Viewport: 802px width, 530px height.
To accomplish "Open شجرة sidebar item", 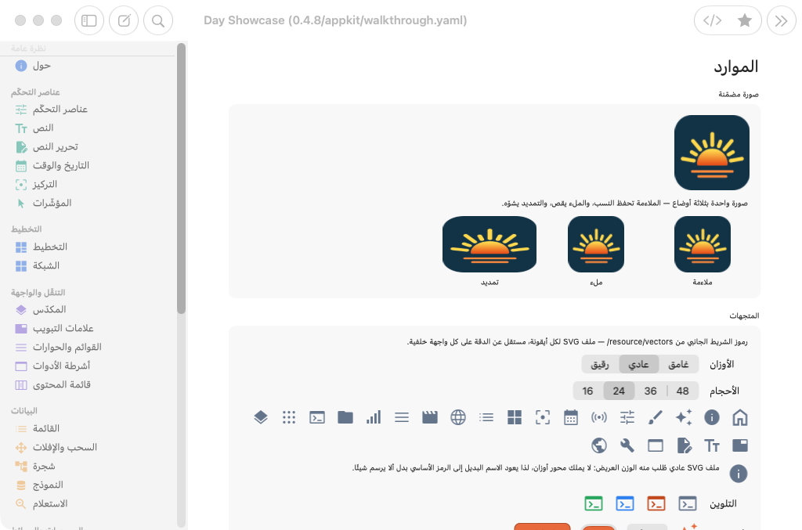I will (x=88, y=466).
